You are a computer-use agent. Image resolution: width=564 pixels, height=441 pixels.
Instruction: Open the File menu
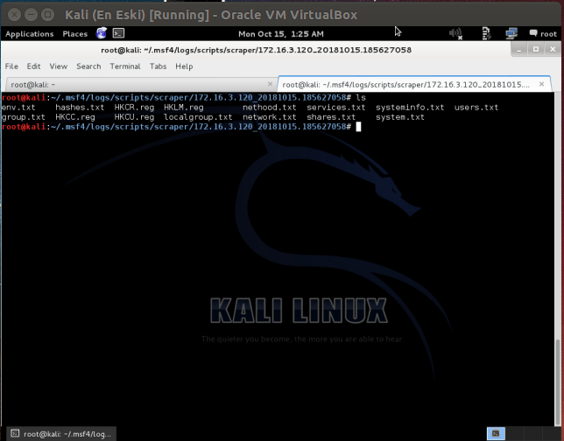point(11,66)
